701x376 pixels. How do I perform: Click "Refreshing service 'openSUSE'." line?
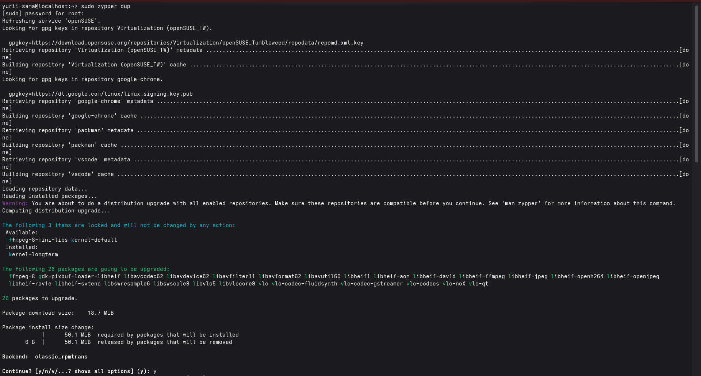(51, 21)
